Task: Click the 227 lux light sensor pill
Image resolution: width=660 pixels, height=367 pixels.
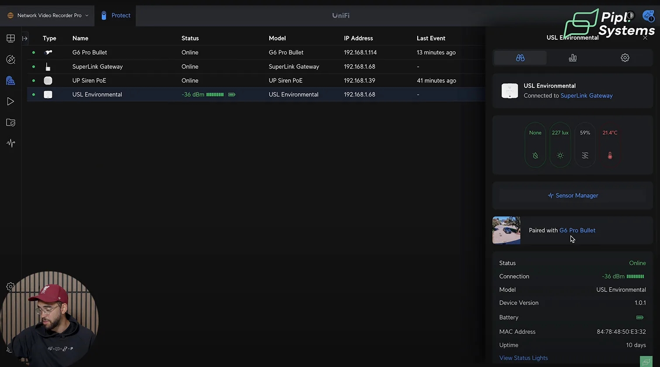Action: pyautogui.click(x=560, y=145)
